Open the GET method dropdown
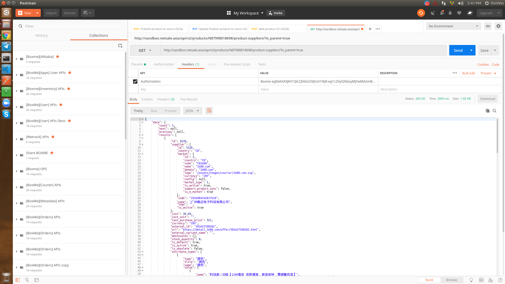Screen dimensions: 505x284 pos(145,50)
